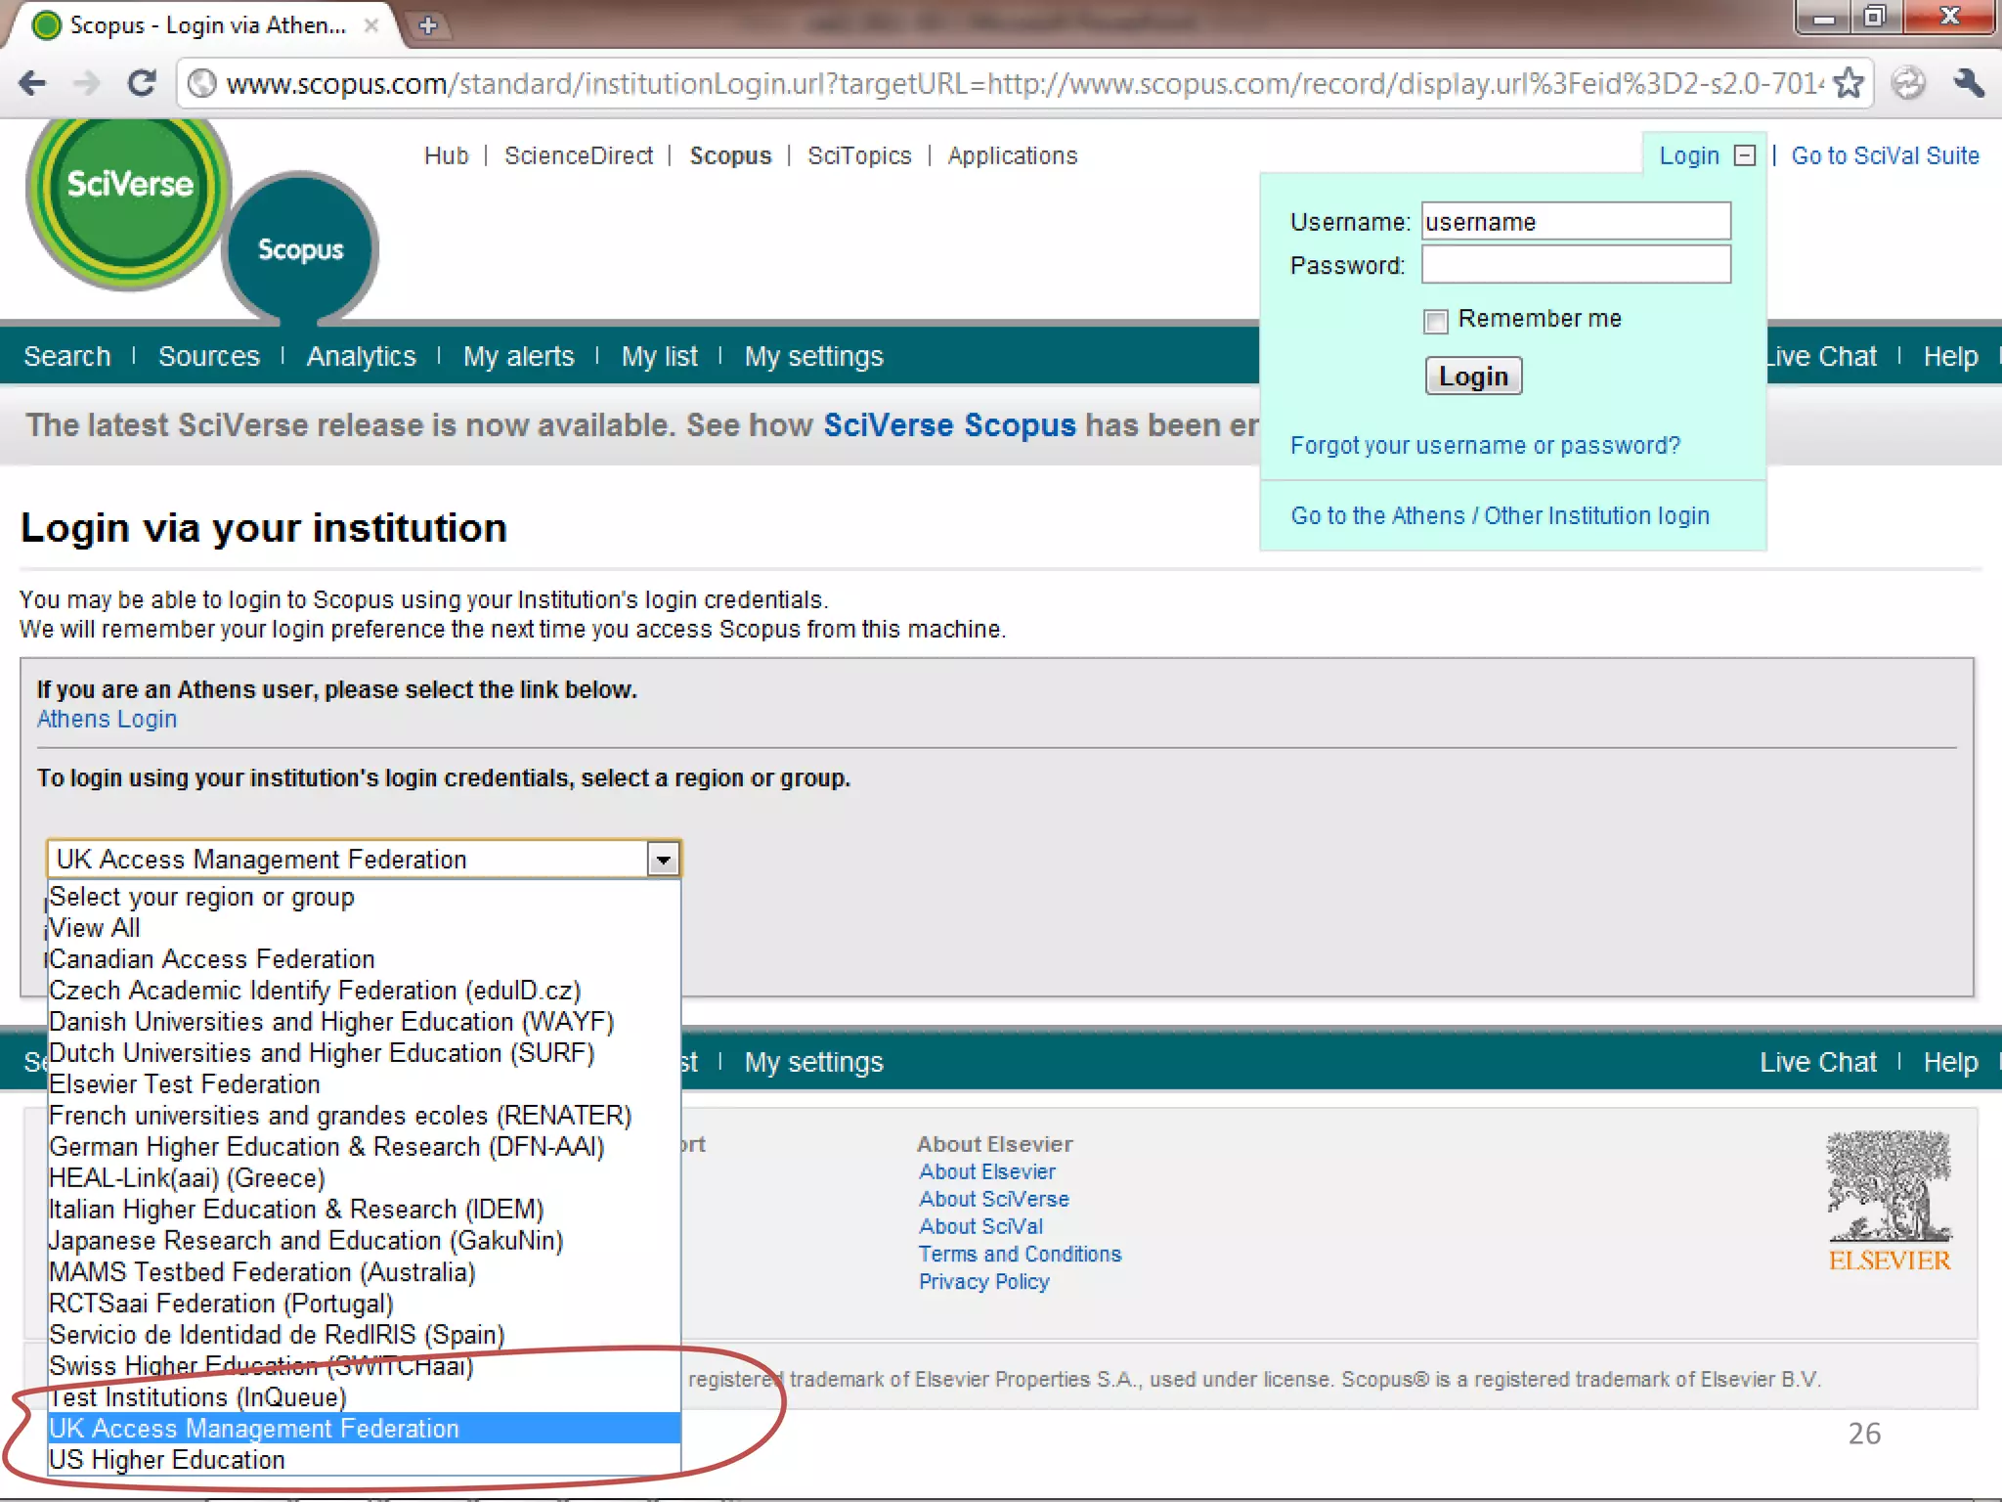Click the globe icon in the address bar
Image resolution: width=2002 pixels, height=1502 pixels.
point(201,83)
